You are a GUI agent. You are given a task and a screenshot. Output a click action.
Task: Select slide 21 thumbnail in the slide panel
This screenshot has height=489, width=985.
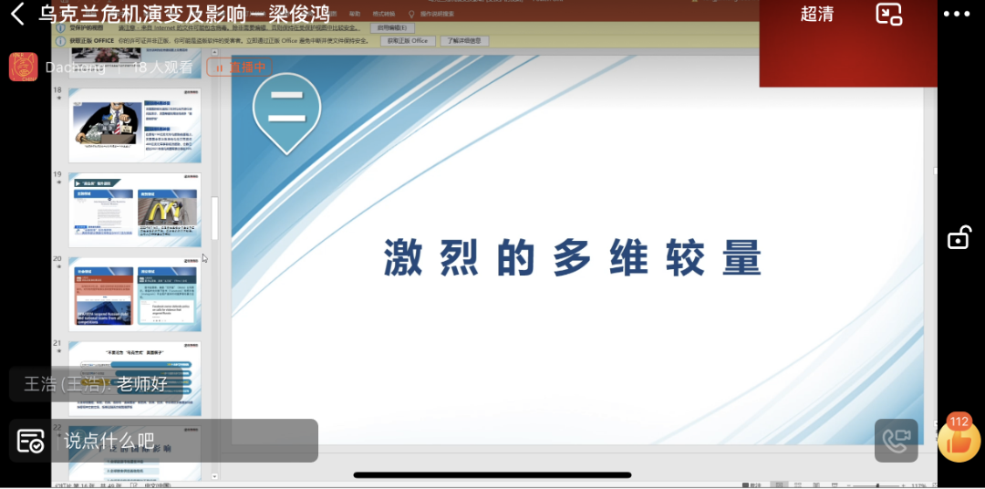135,379
